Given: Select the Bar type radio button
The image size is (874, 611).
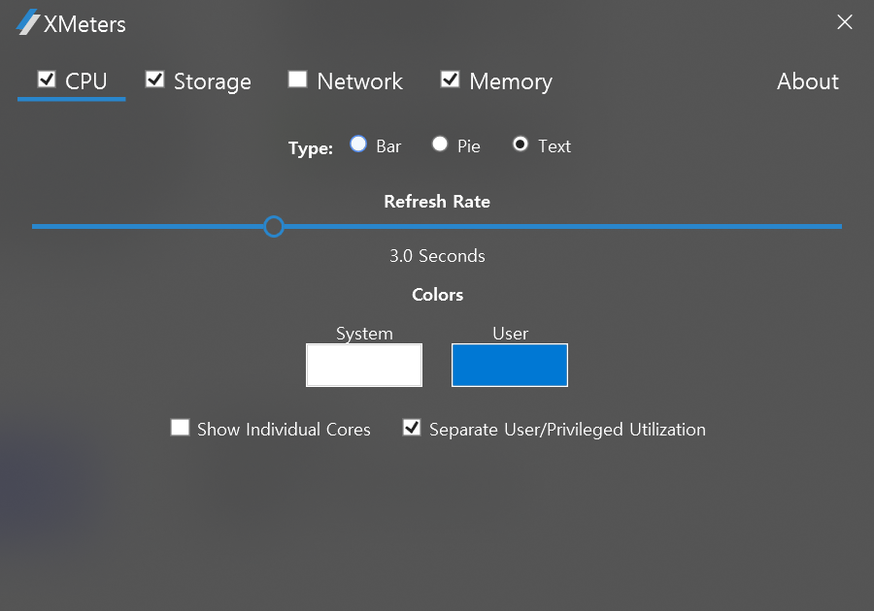Looking at the screenshot, I should (x=358, y=145).
